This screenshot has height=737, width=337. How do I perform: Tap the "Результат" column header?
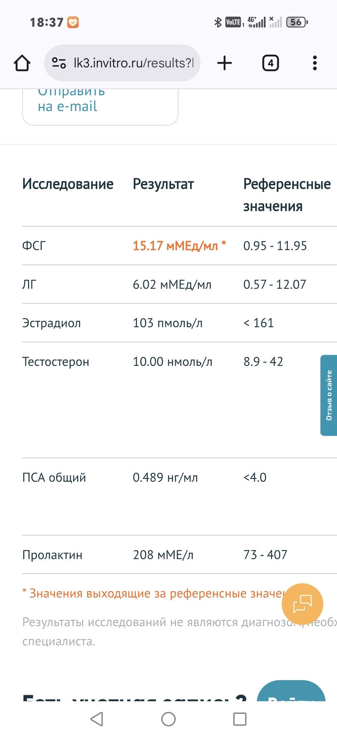pyautogui.click(x=163, y=184)
